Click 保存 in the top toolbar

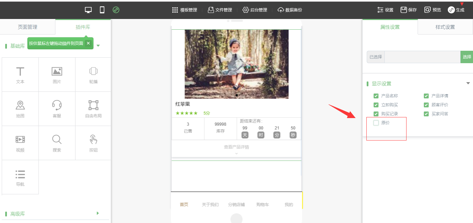click(409, 10)
